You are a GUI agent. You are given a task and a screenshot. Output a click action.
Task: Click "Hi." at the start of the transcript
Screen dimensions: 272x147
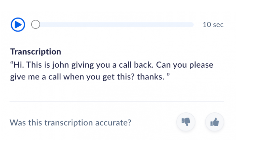[18, 65]
